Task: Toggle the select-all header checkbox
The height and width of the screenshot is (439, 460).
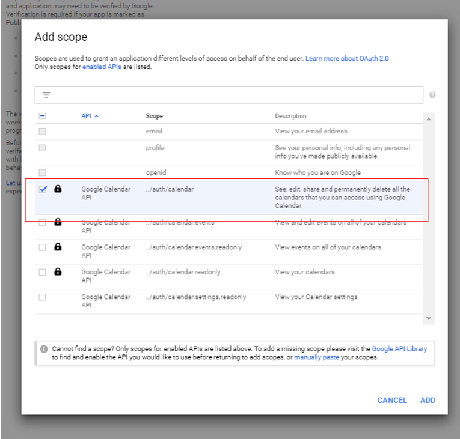Action: (42, 116)
